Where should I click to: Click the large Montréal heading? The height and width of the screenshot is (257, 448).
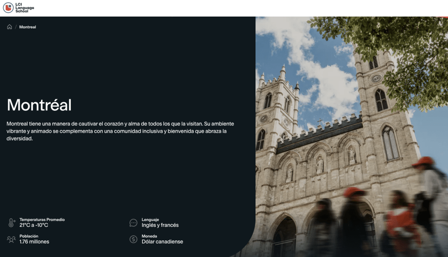(x=39, y=105)
